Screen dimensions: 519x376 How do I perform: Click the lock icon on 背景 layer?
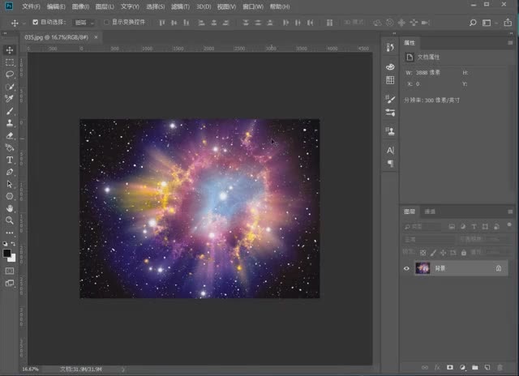tap(499, 268)
